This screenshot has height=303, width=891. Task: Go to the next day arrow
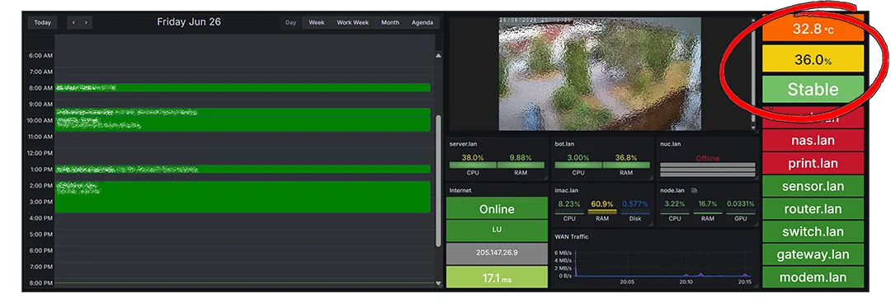(86, 23)
